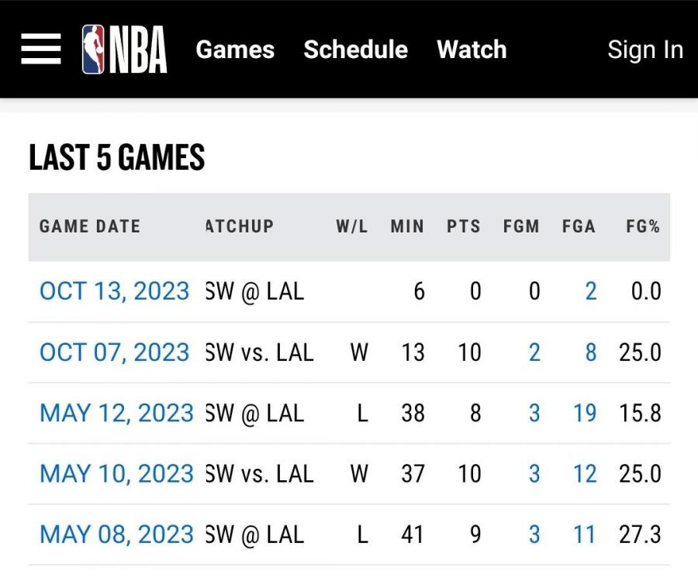The width and height of the screenshot is (698, 581).
Task: Click FGA value 11 for May 08
Action: click(x=585, y=535)
